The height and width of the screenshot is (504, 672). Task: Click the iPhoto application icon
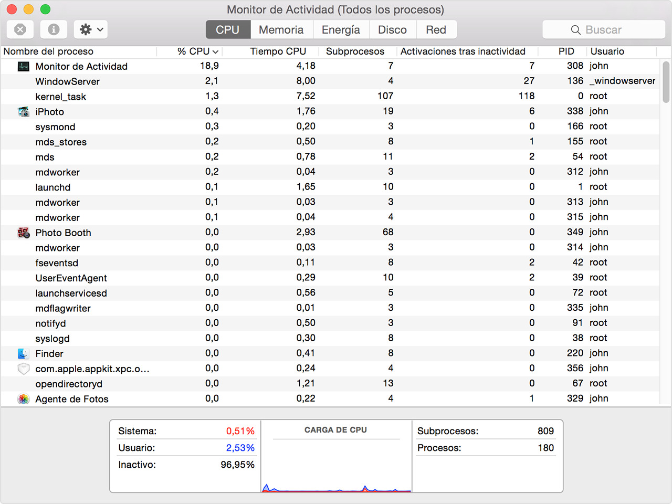[x=23, y=111]
